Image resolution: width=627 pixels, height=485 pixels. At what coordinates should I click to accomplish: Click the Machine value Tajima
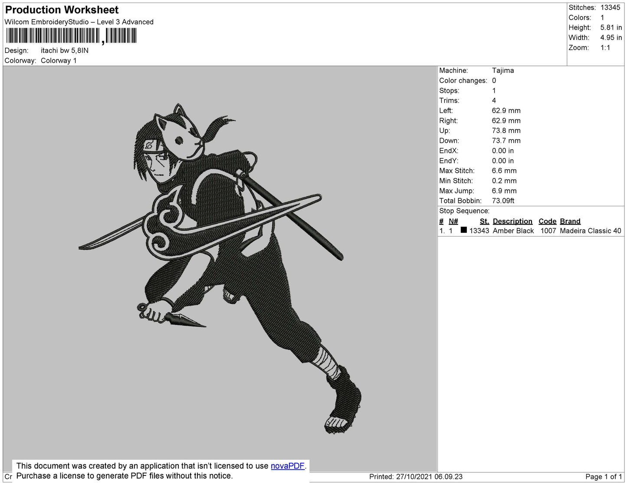503,70
